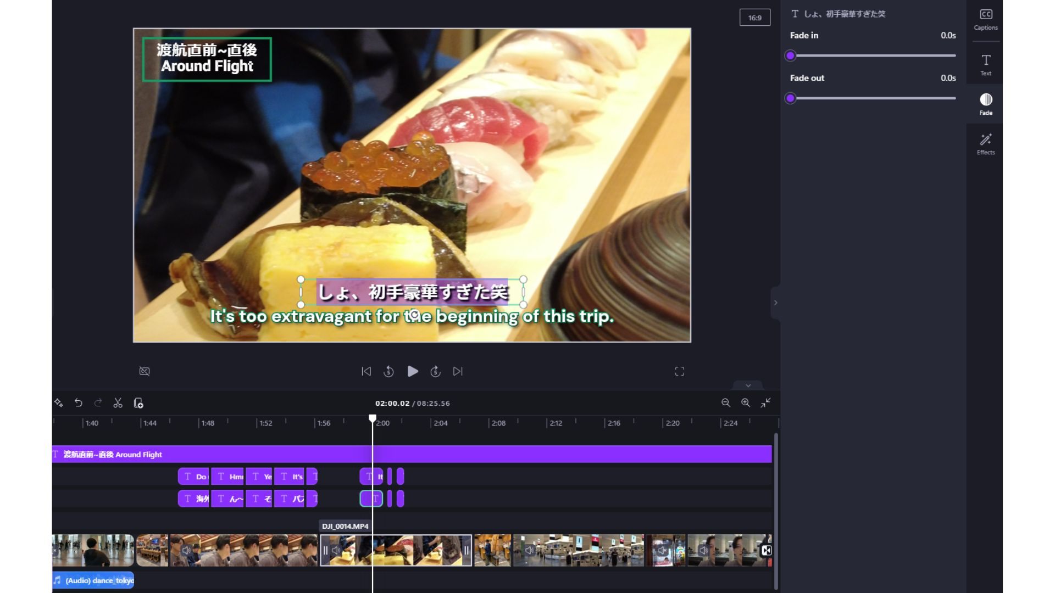Collapse the timeline with chevron

pyautogui.click(x=748, y=385)
